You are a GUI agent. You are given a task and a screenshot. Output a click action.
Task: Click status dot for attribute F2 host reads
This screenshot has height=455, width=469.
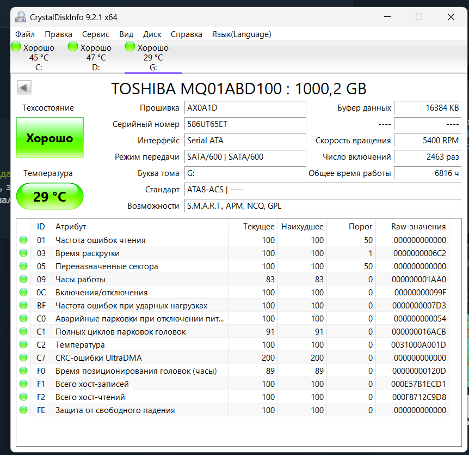point(23,397)
